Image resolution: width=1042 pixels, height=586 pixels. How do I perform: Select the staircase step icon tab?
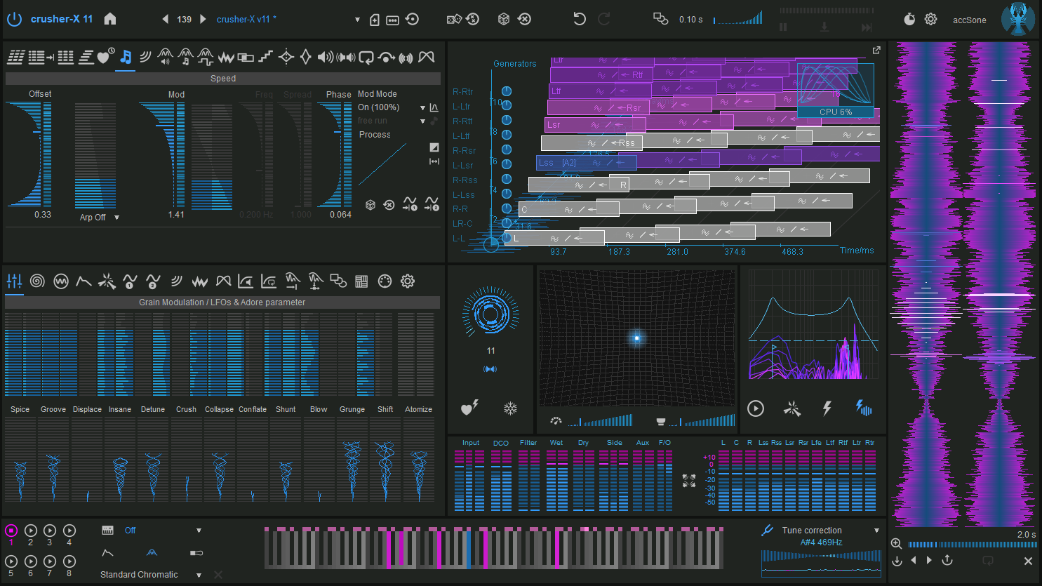pyautogui.click(x=265, y=57)
